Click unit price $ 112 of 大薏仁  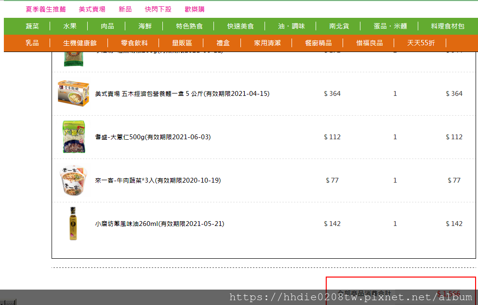332,137
